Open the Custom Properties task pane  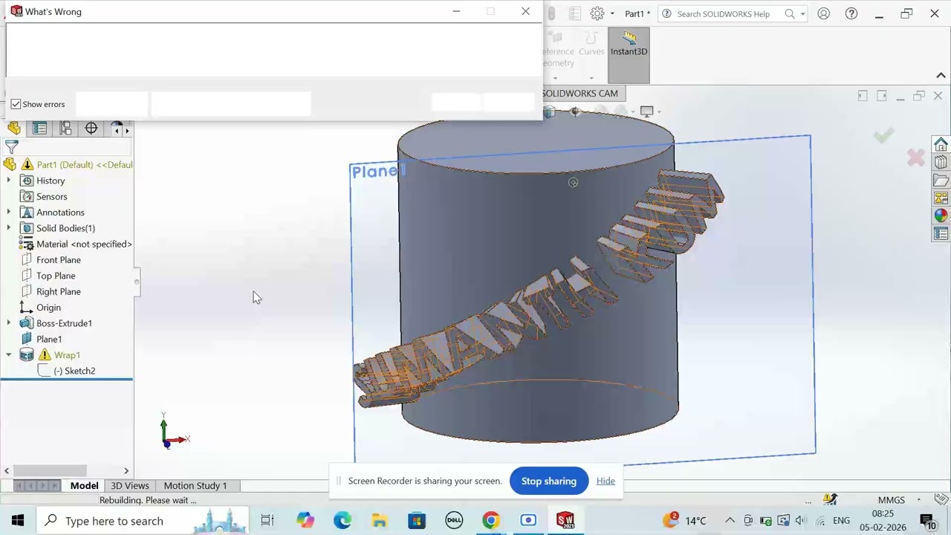pyautogui.click(x=941, y=234)
